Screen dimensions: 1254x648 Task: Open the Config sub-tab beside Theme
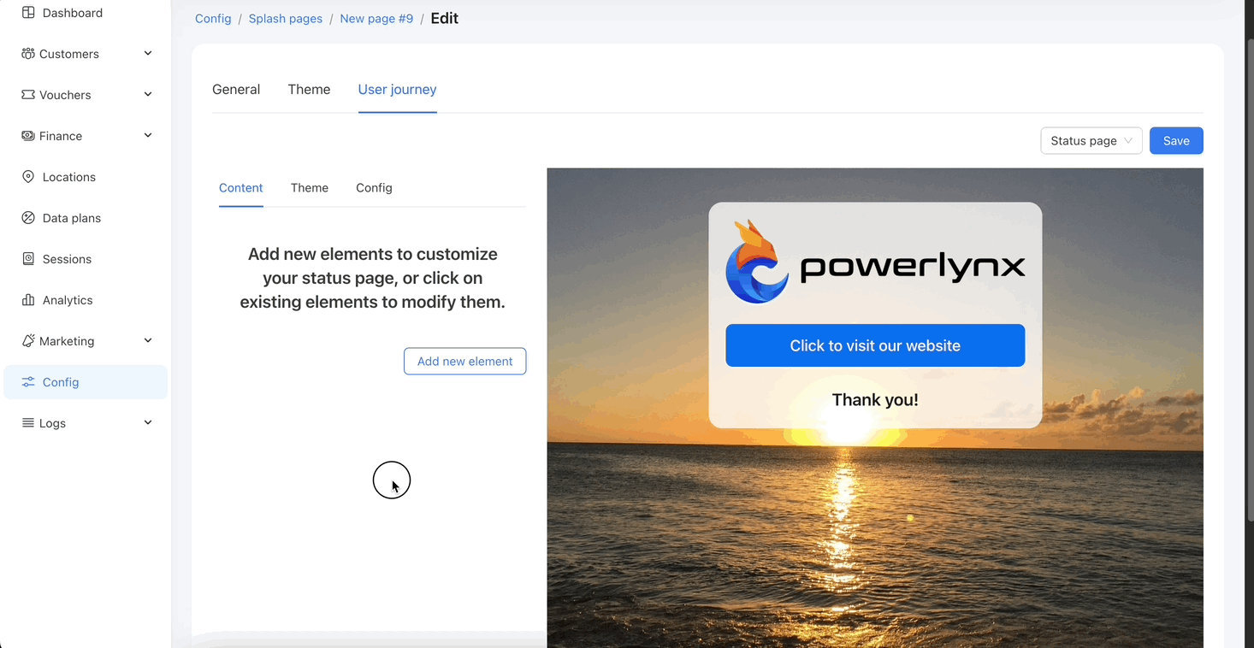point(374,188)
